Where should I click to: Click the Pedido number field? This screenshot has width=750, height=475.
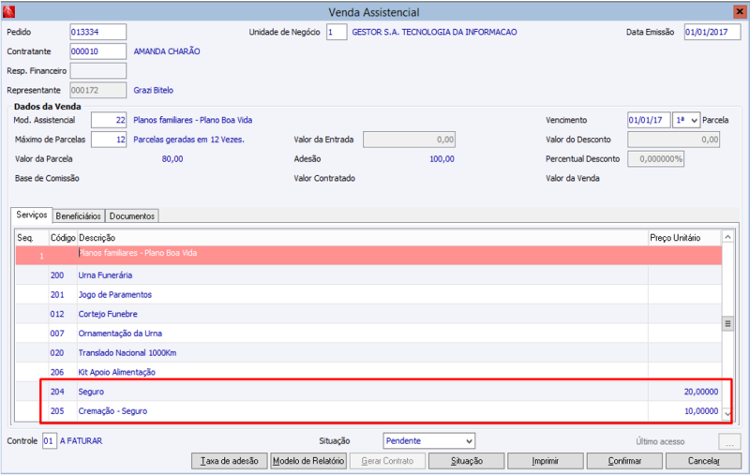pyautogui.click(x=98, y=32)
